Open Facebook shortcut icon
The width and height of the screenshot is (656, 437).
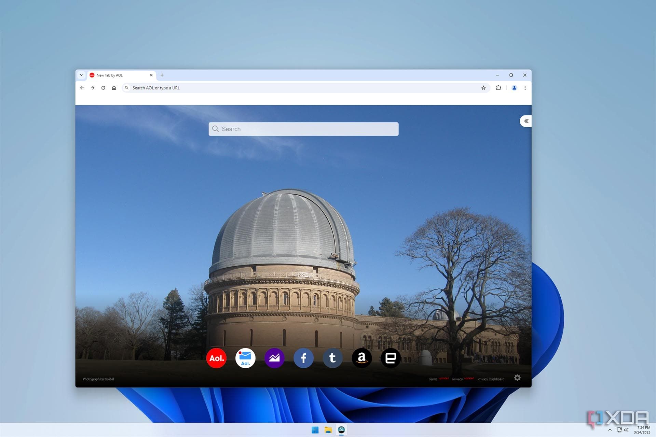pyautogui.click(x=303, y=357)
